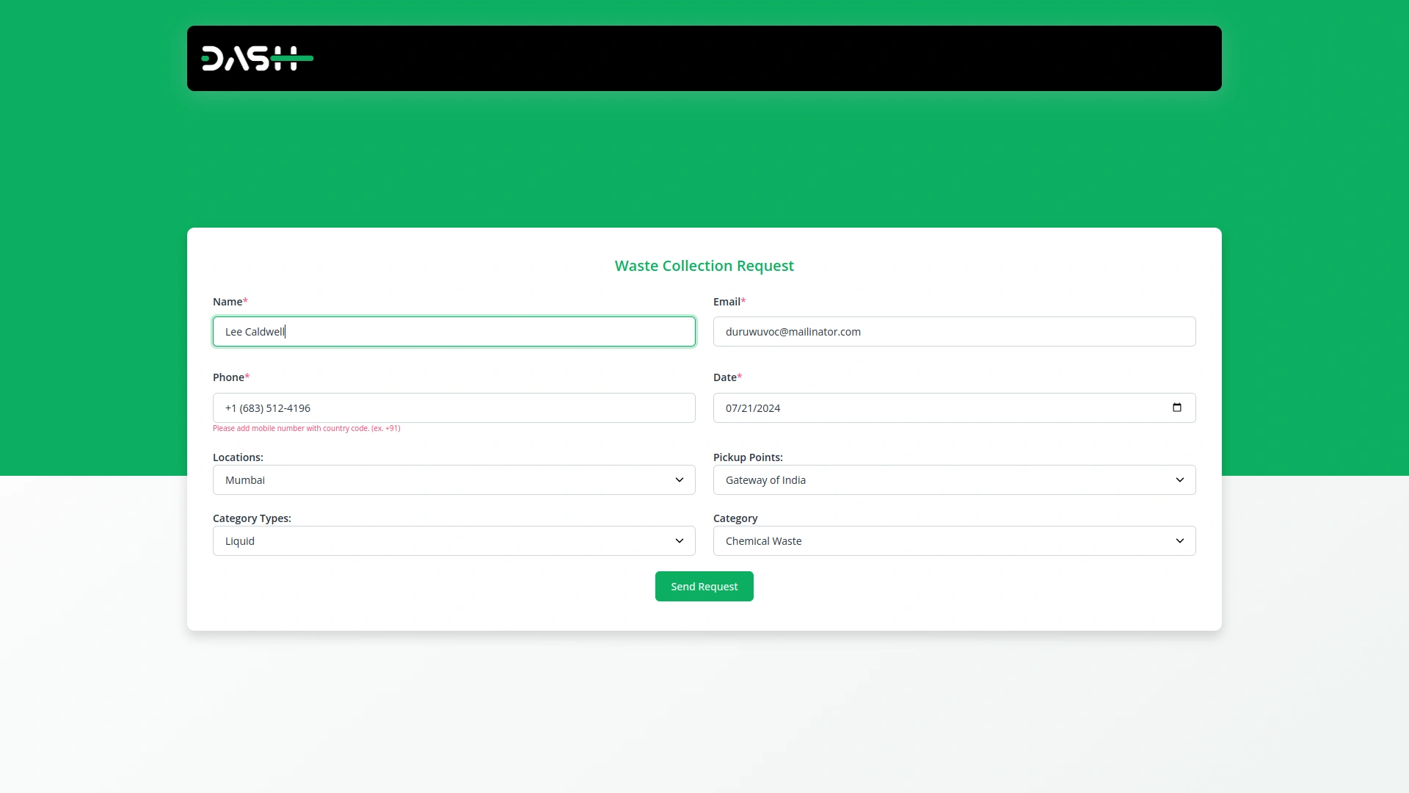This screenshot has height=793, width=1409.
Task: Click the chevron arrow on Category Types dropdown
Action: click(679, 541)
